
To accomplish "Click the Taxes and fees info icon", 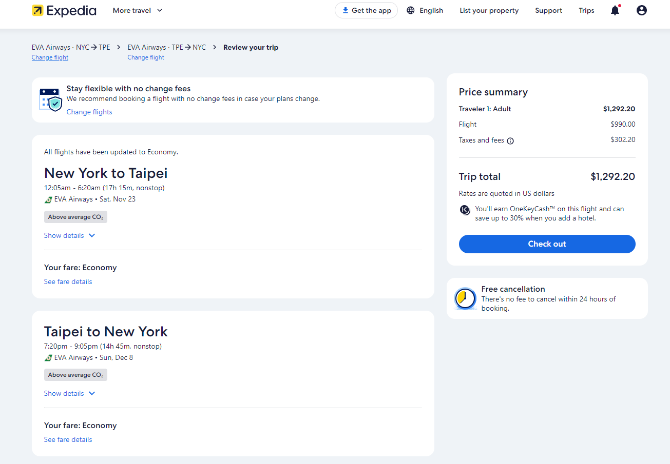I will 510,140.
